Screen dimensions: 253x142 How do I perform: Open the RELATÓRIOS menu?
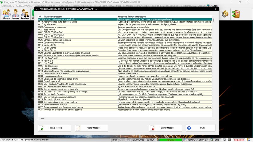[x=157, y=6]
